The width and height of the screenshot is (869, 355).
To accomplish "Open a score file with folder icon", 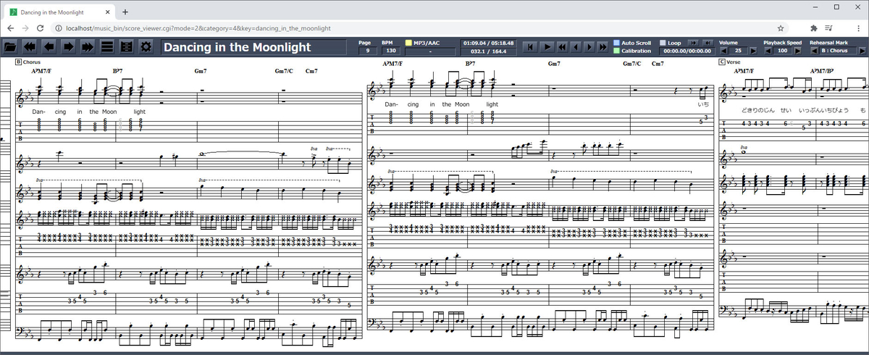I will (x=10, y=46).
